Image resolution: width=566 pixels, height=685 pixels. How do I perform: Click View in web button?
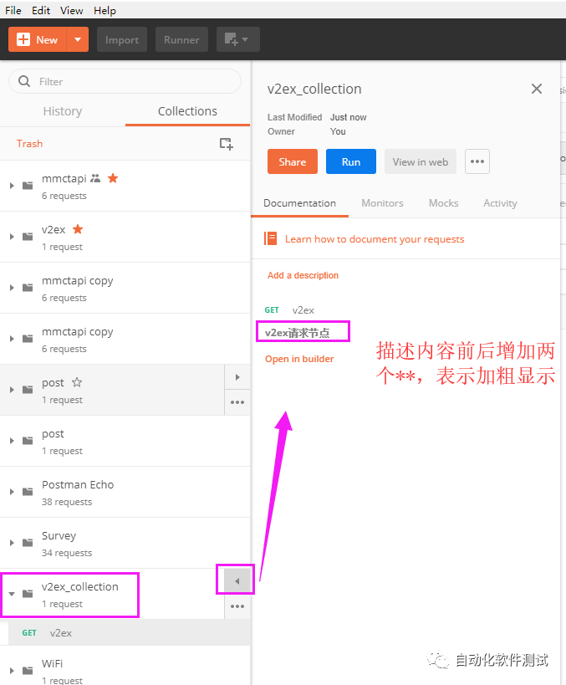coord(421,161)
